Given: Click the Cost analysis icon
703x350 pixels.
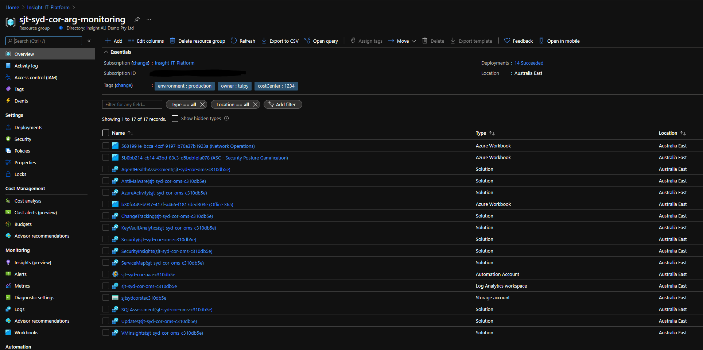Looking at the screenshot, I should click(8, 201).
